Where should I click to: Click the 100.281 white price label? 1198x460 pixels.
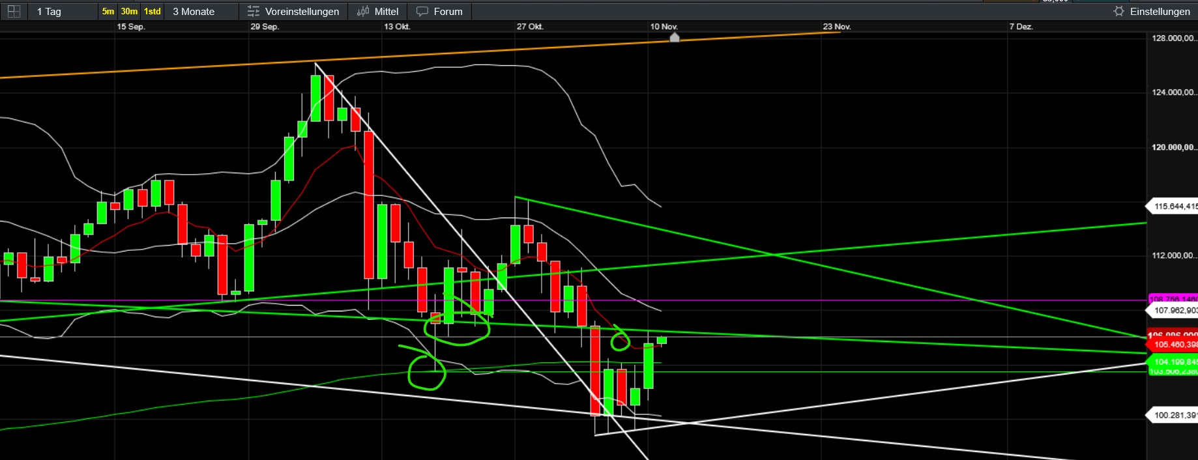tap(1174, 415)
